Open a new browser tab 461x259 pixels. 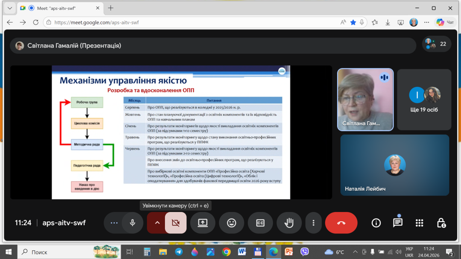click(111, 8)
